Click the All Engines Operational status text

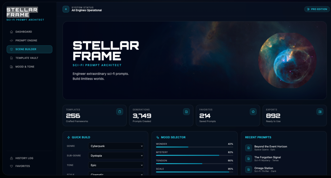click(x=87, y=10)
